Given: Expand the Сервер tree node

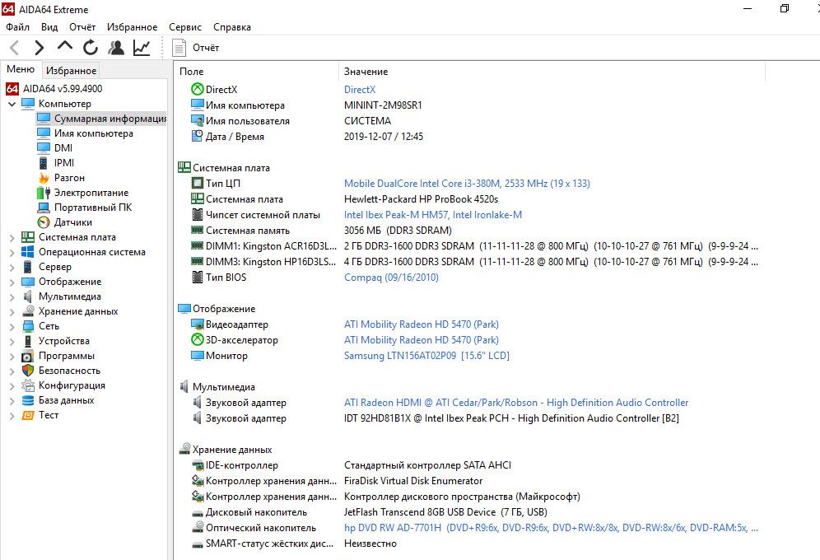Looking at the screenshot, I should tap(12, 267).
